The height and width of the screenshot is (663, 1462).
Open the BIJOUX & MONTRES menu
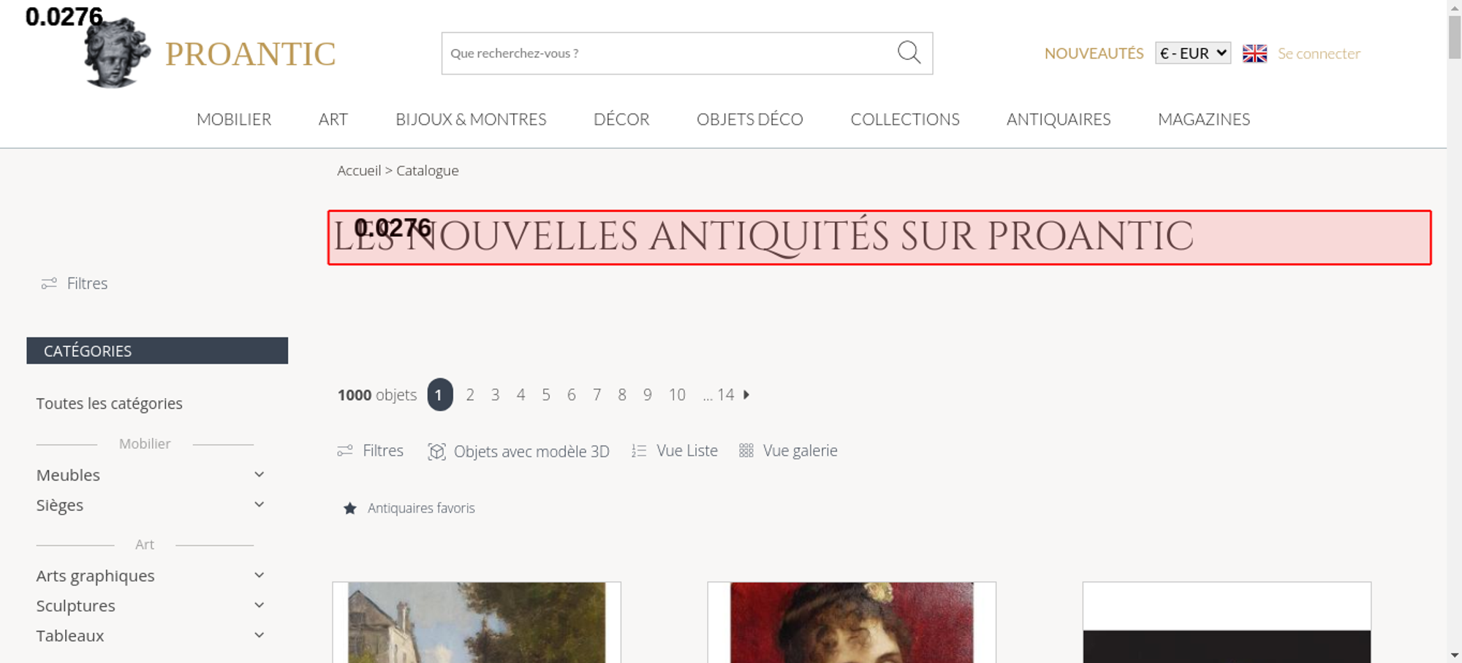point(471,119)
